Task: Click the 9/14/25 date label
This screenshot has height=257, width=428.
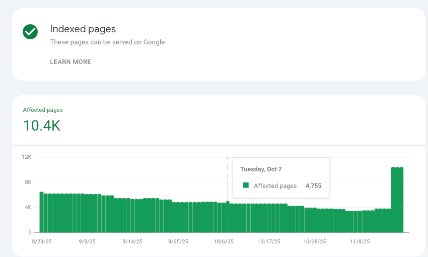Action: 132,241
